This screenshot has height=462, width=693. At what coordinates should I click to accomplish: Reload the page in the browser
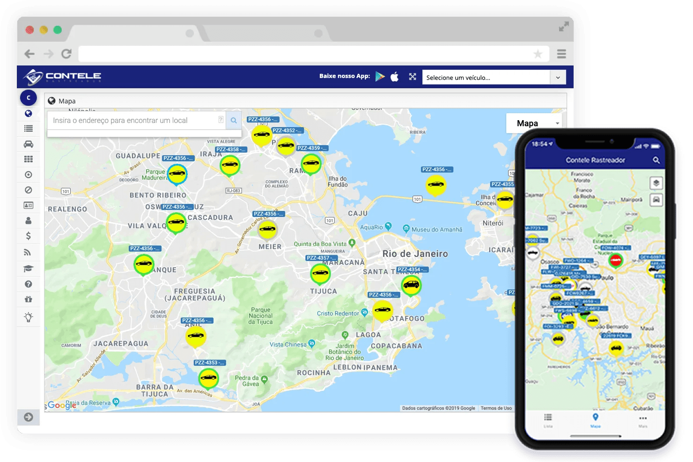(x=66, y=54)
